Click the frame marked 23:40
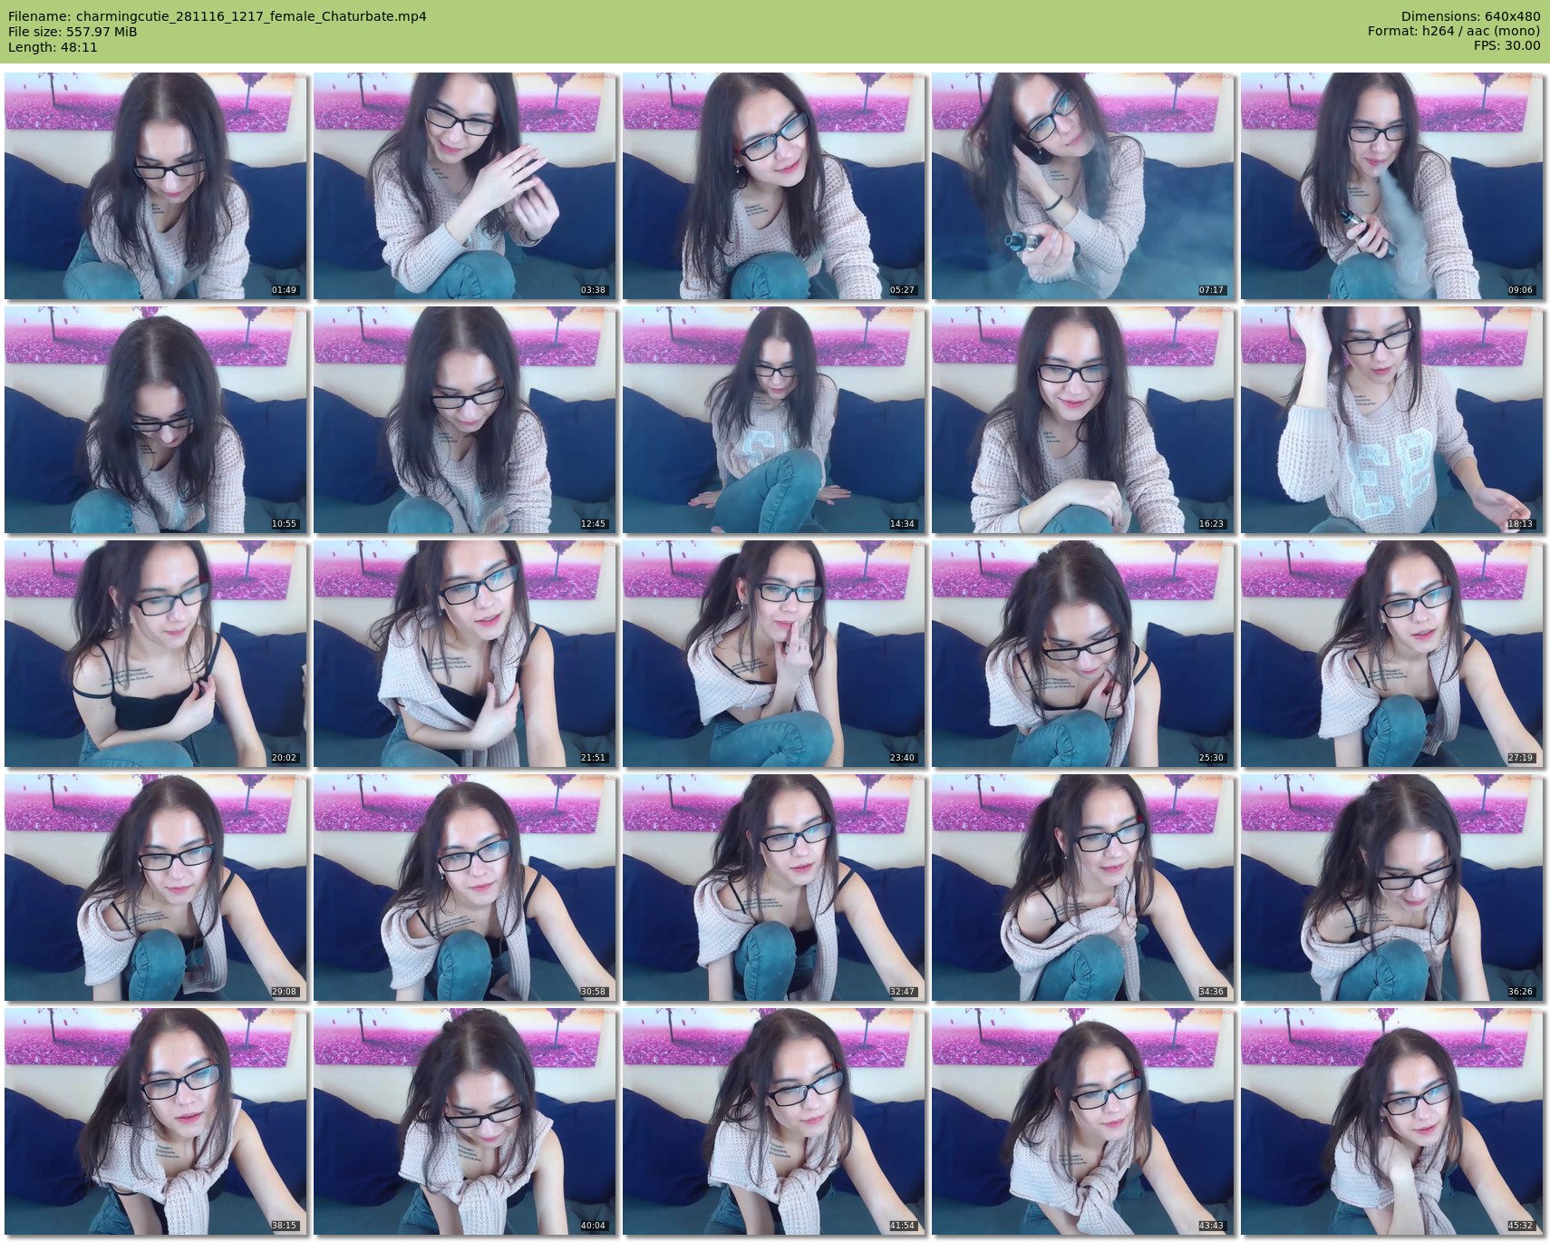The height and width of the screenshot is (1242, 1550). click(773, 654)
